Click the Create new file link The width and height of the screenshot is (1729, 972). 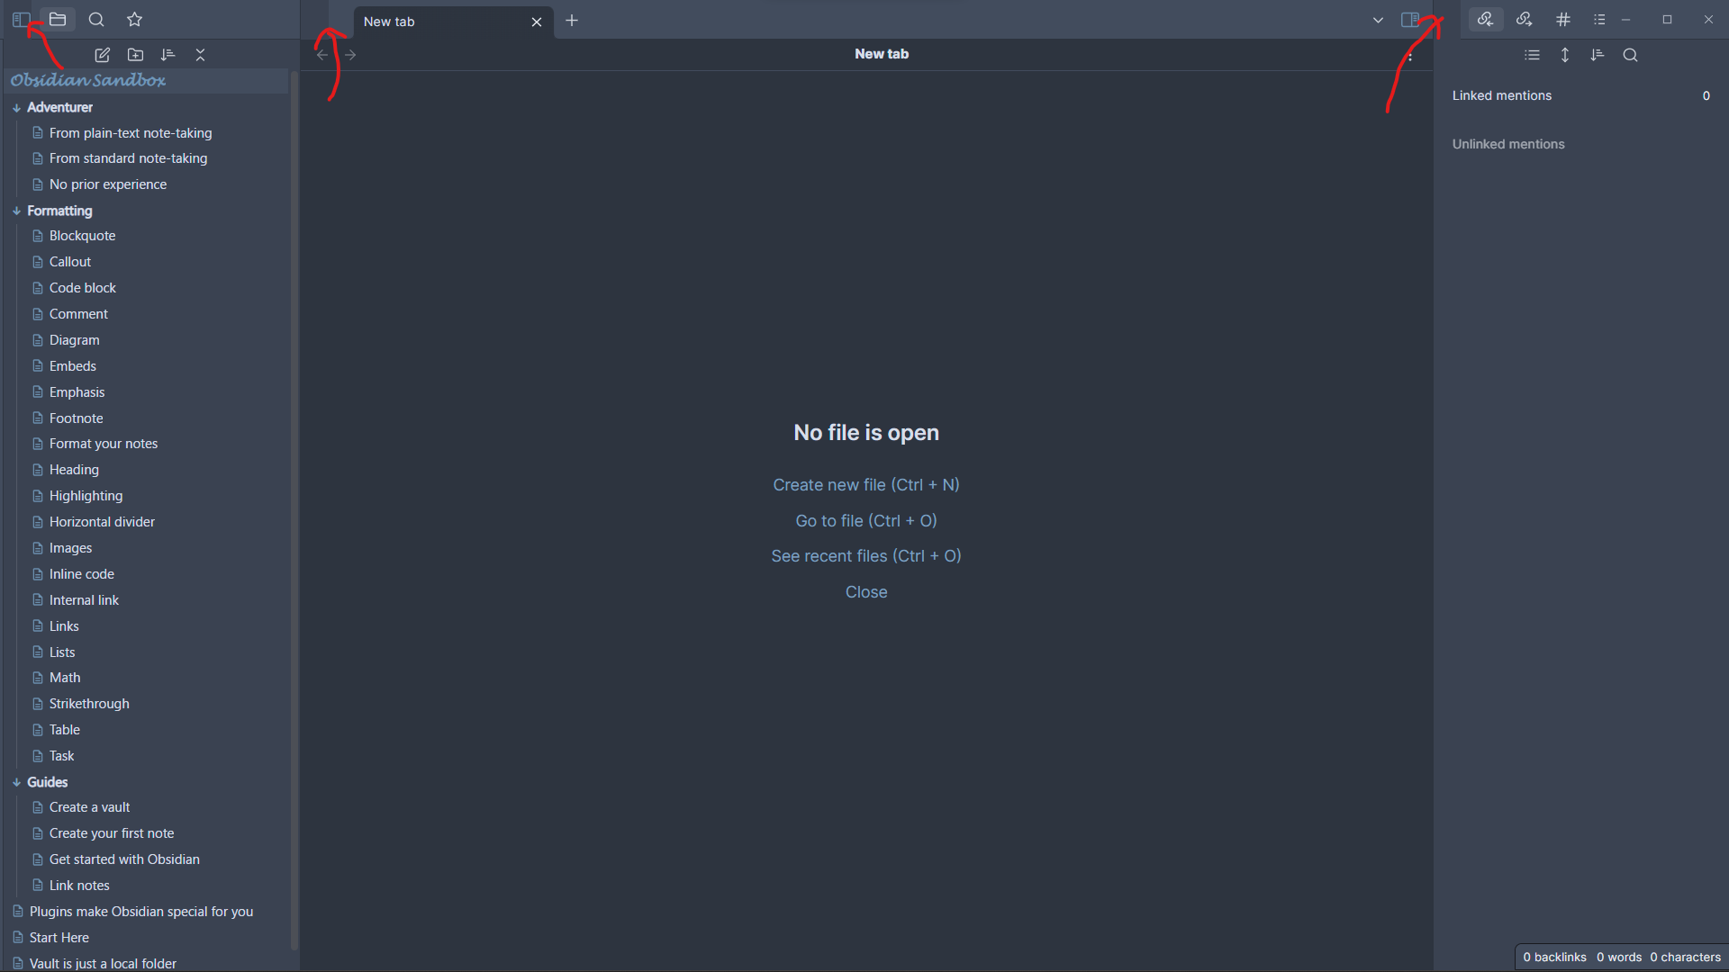coord(865,484)
